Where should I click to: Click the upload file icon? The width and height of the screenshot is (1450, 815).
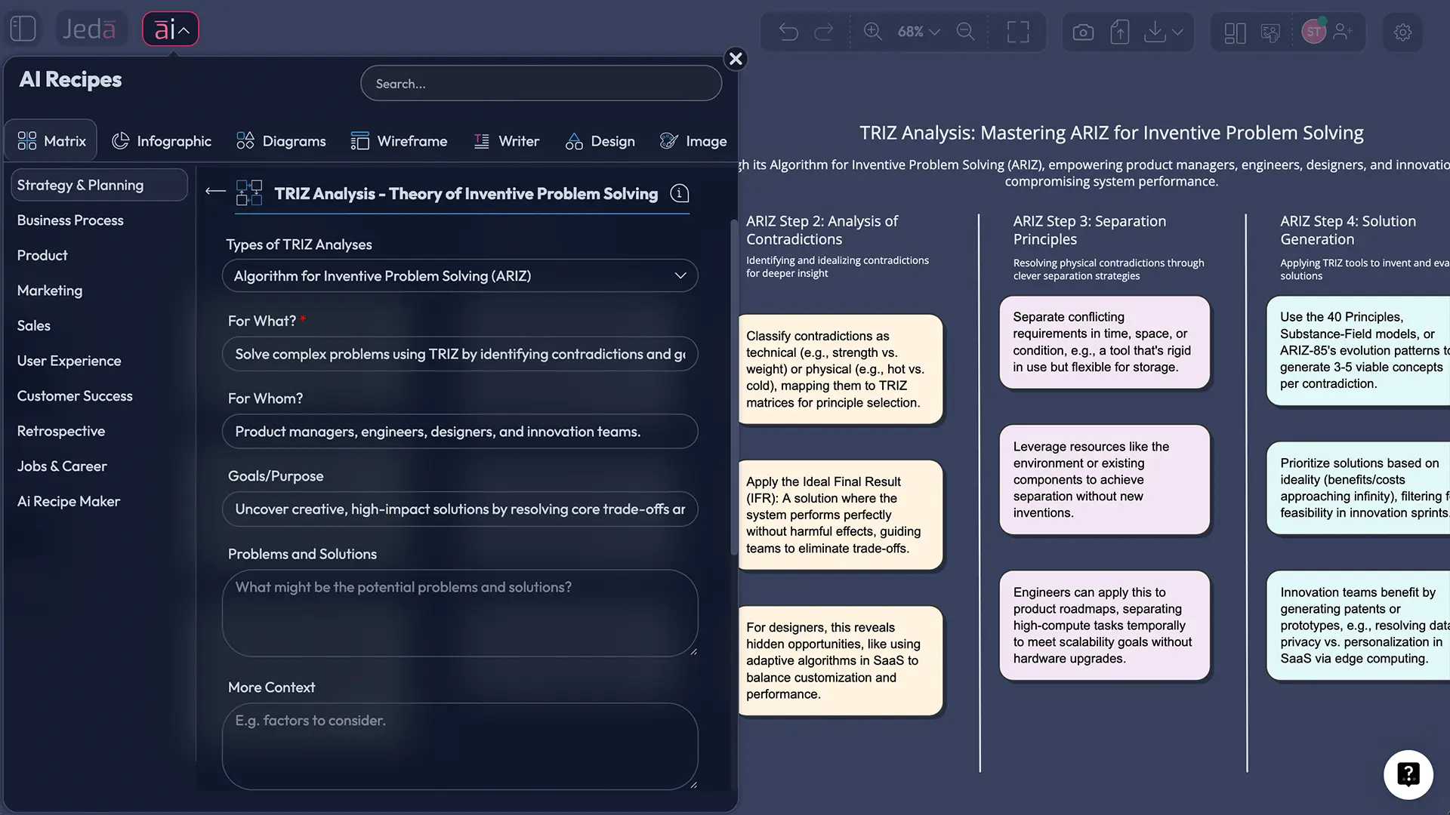[x=1119, y=32]
